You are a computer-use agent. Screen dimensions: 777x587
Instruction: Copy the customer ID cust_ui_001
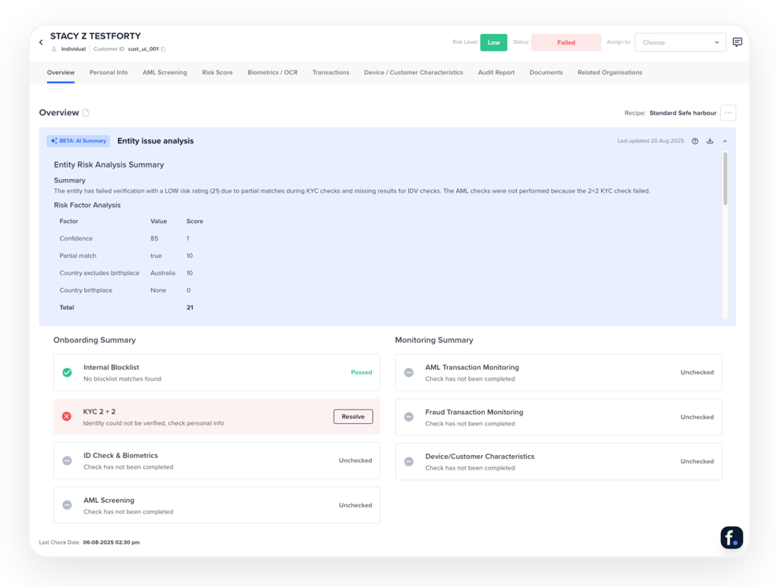click(x=163, y=49)
